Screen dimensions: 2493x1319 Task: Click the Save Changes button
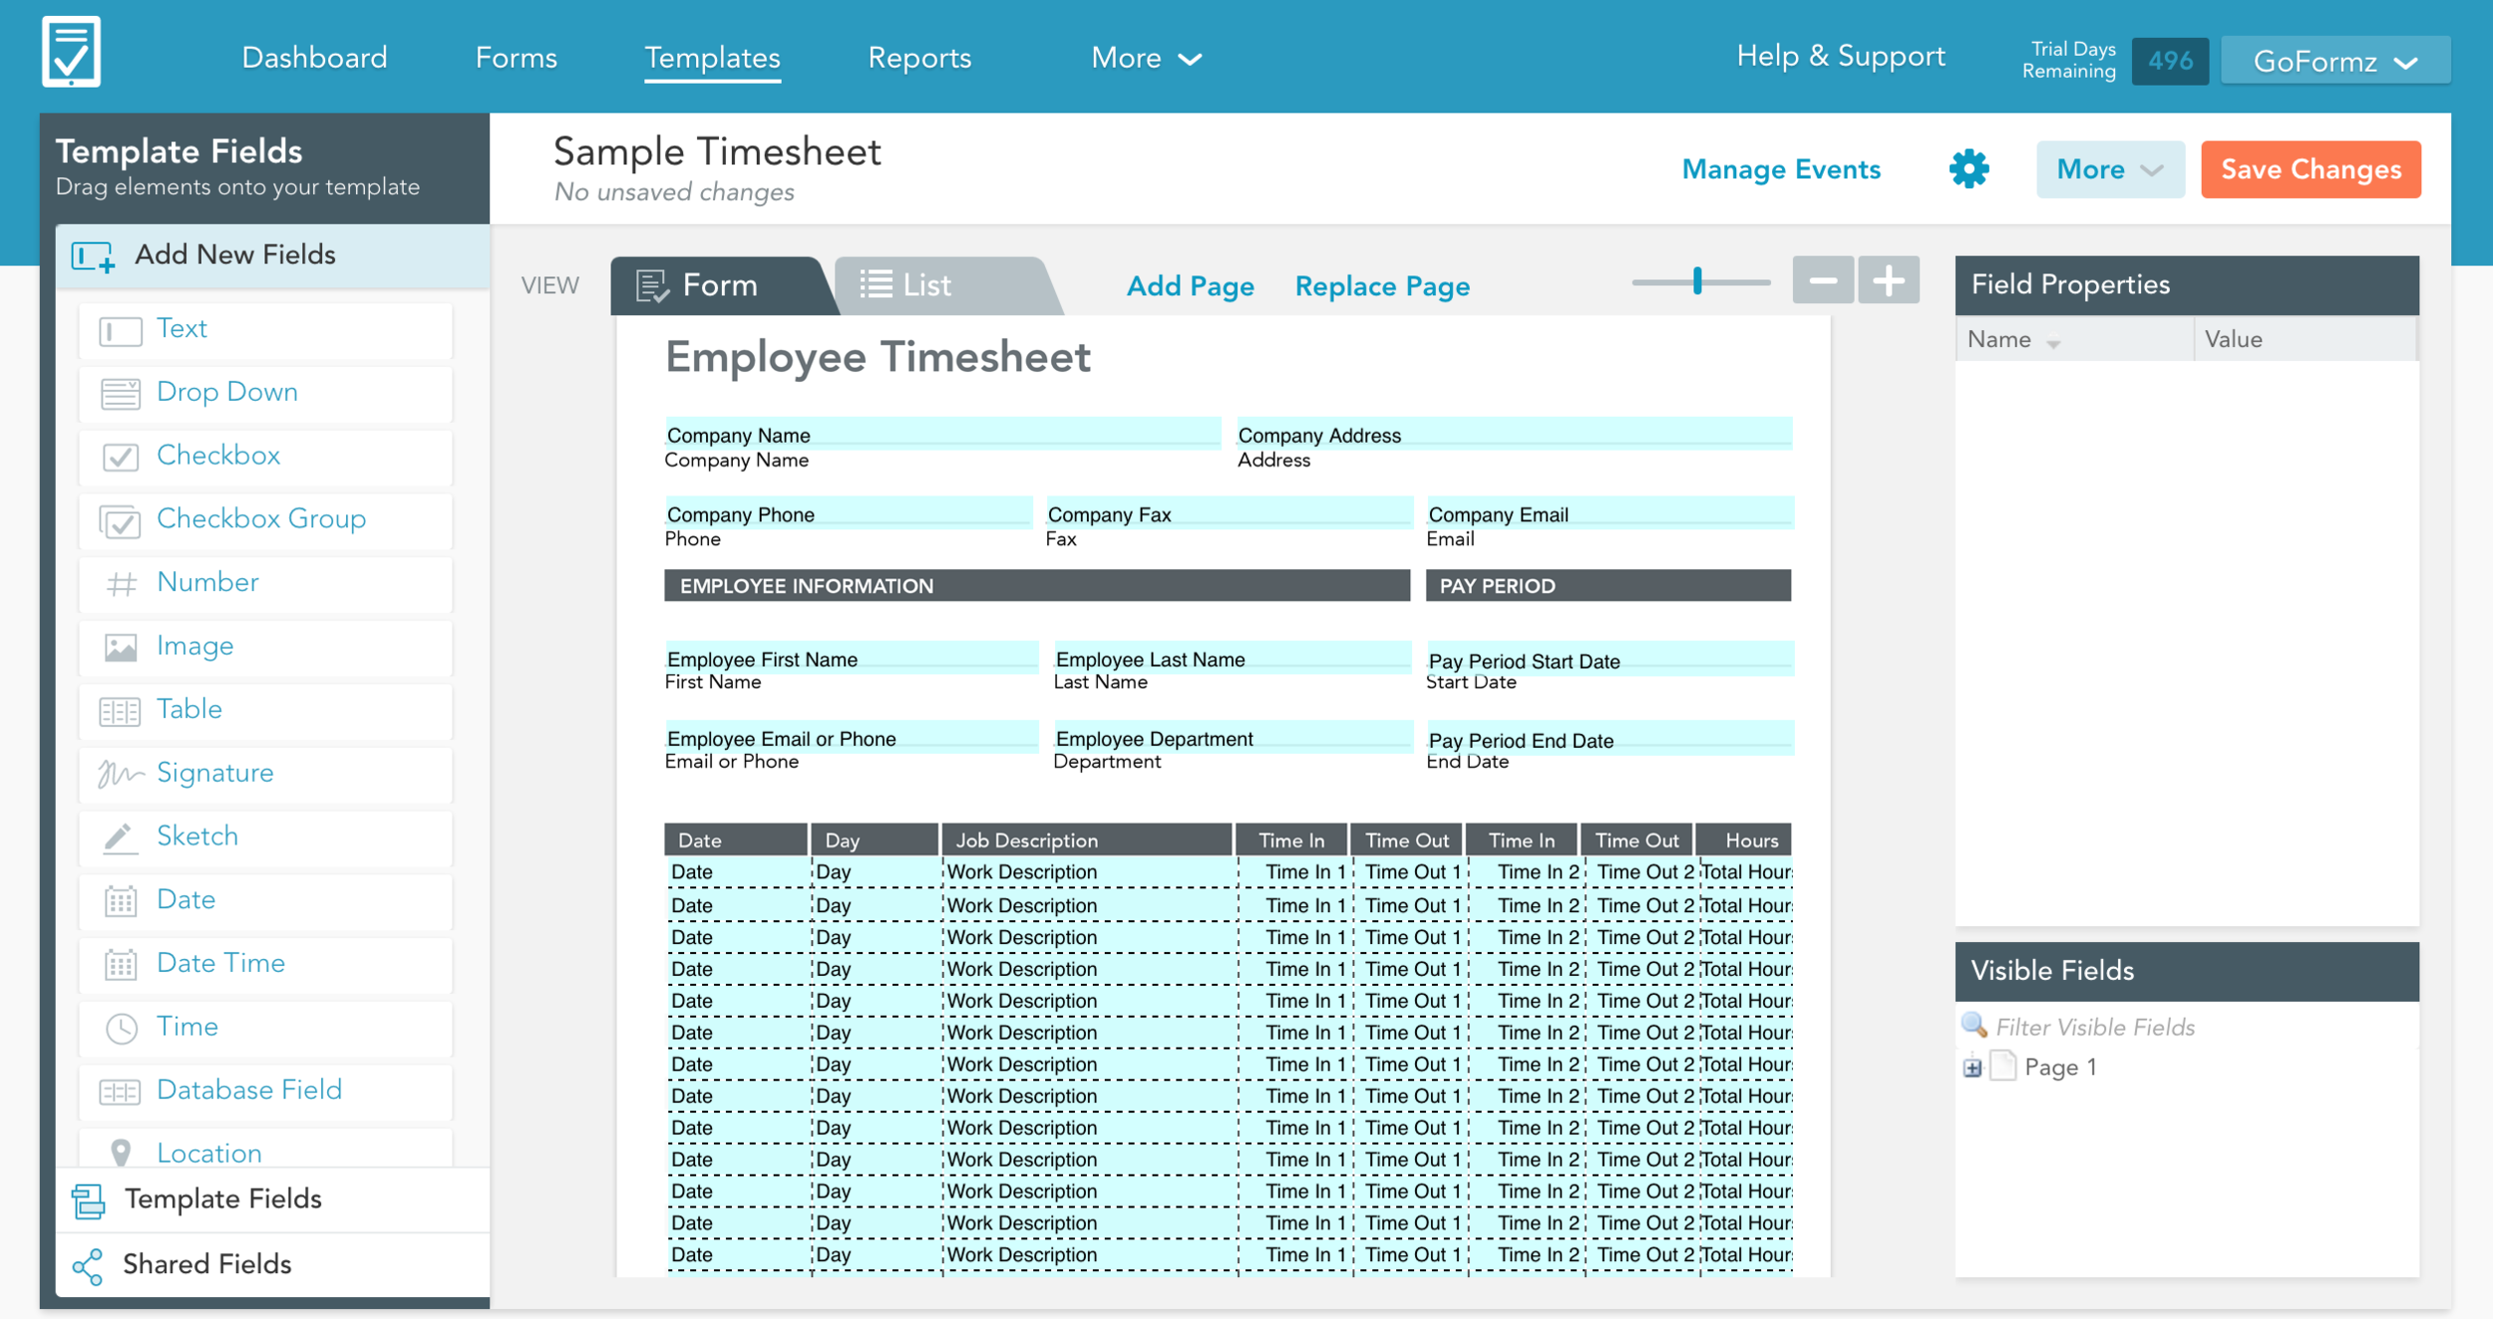(2310, 169)
